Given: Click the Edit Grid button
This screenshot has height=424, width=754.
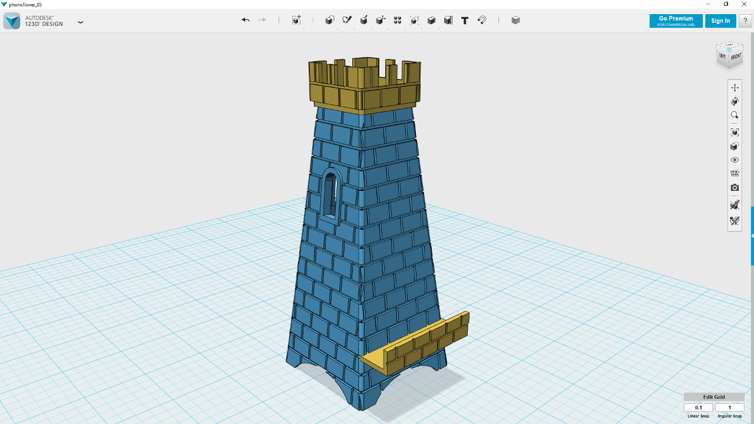Looking at the screenshot, I should click(714, 397).
